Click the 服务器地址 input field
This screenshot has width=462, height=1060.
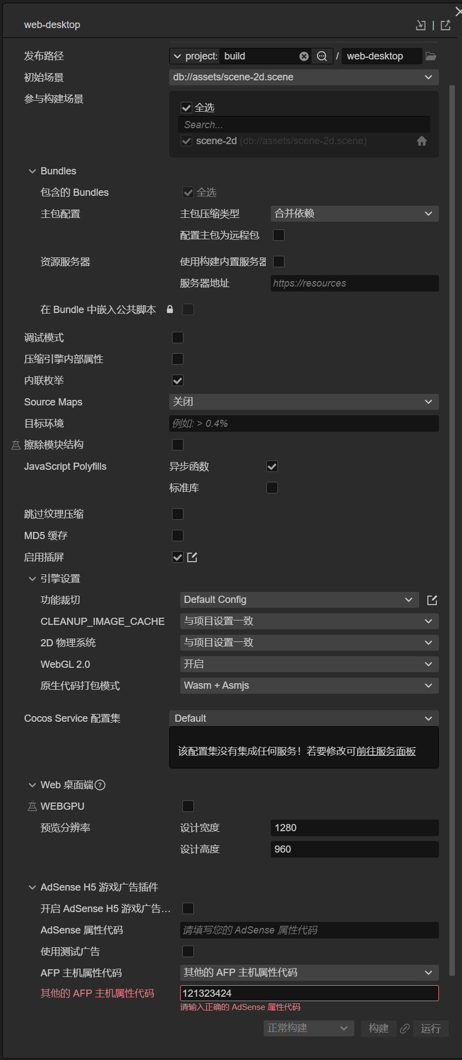click(354, 283)
